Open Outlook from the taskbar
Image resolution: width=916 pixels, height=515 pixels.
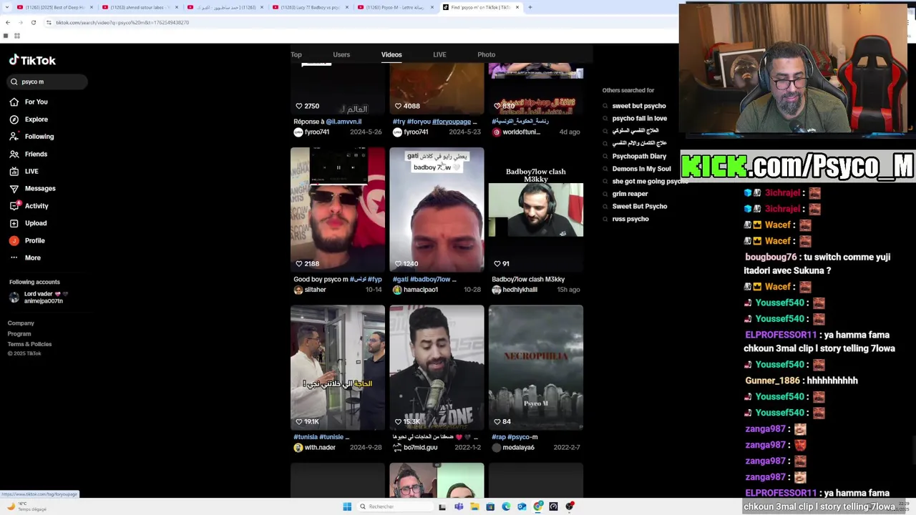click(x=522, y=506)
